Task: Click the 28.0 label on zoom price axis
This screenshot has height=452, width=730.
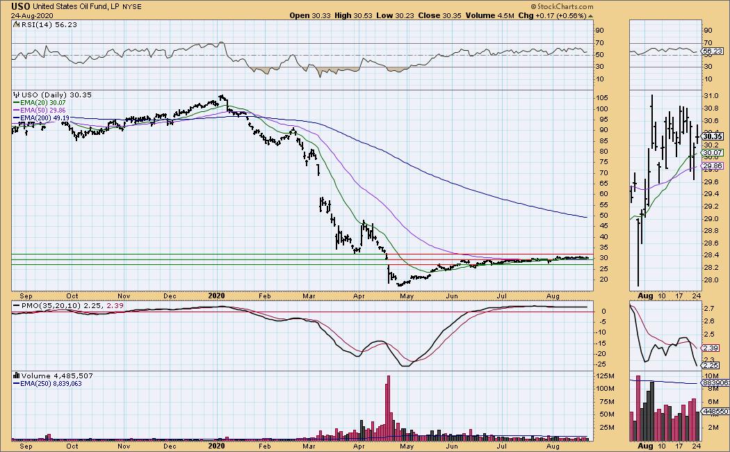Action: 711,280
